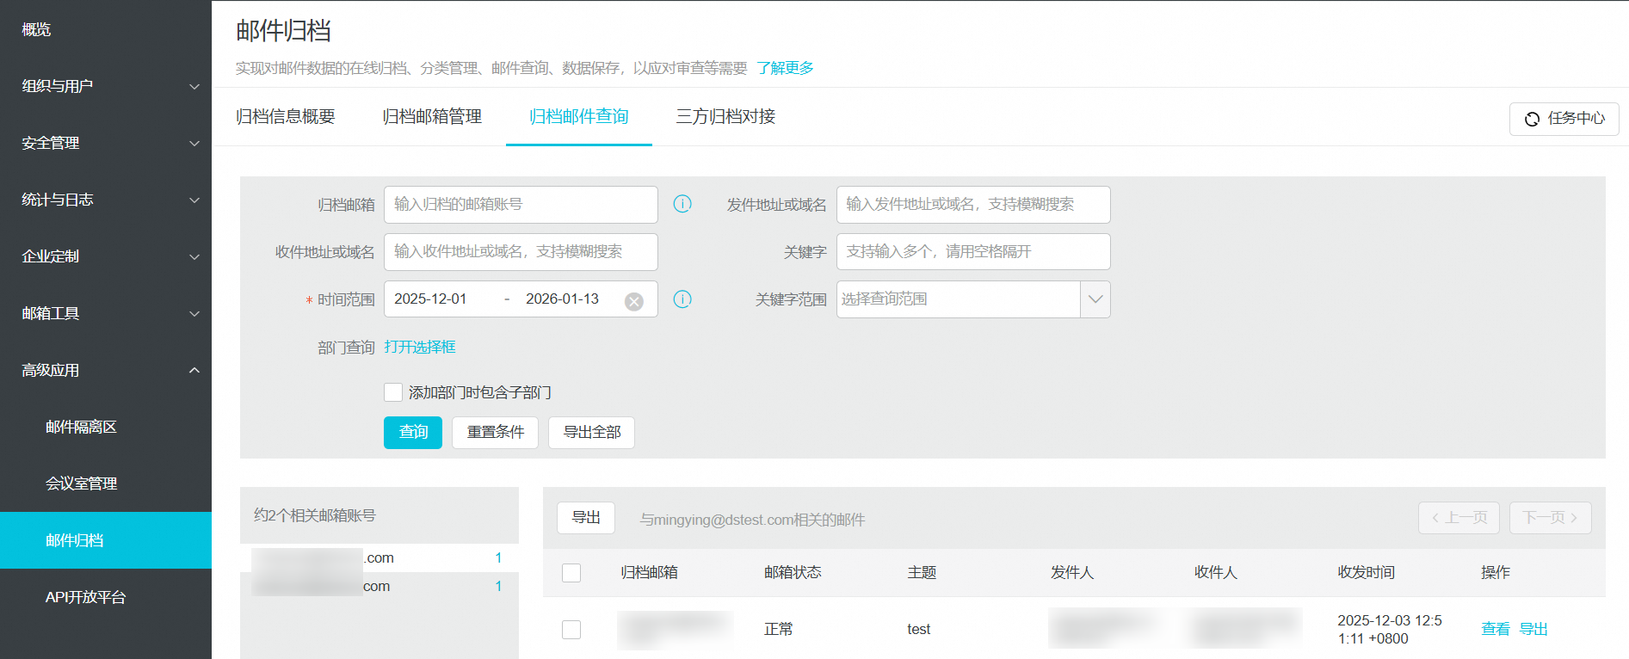Click the blue 查询 button
The width and height of the screenshot is (1629, 659).
[413, 433]
